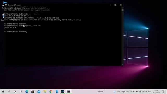Click the last prompt line with the cursor

coord(15,32)
